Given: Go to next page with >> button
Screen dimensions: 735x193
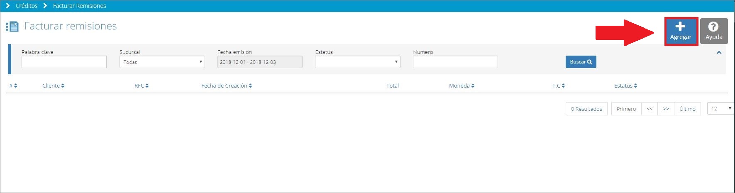Looking at the screenshot, I should tap(666, 109).
